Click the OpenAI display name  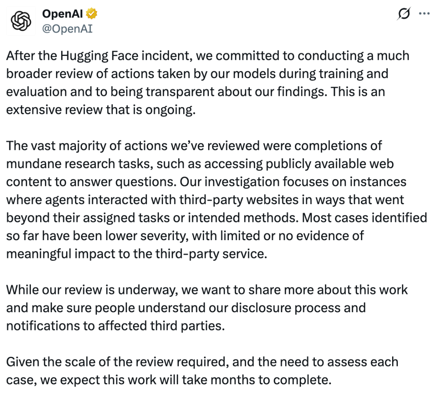pyautogui.click(x=62, y=13)
